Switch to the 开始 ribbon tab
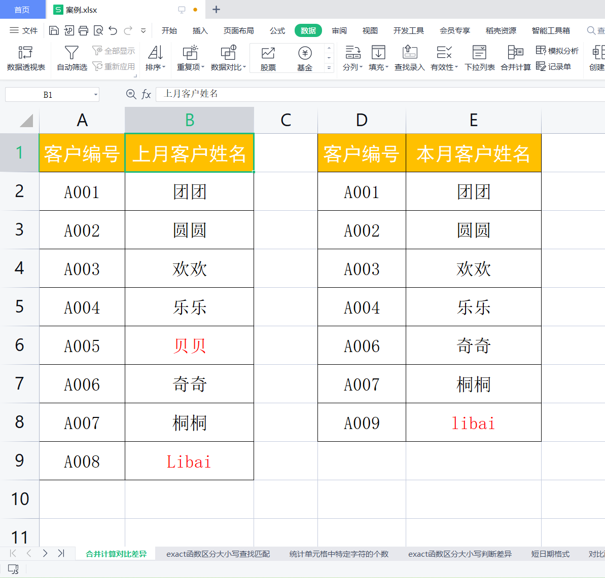 coord(169,30)
